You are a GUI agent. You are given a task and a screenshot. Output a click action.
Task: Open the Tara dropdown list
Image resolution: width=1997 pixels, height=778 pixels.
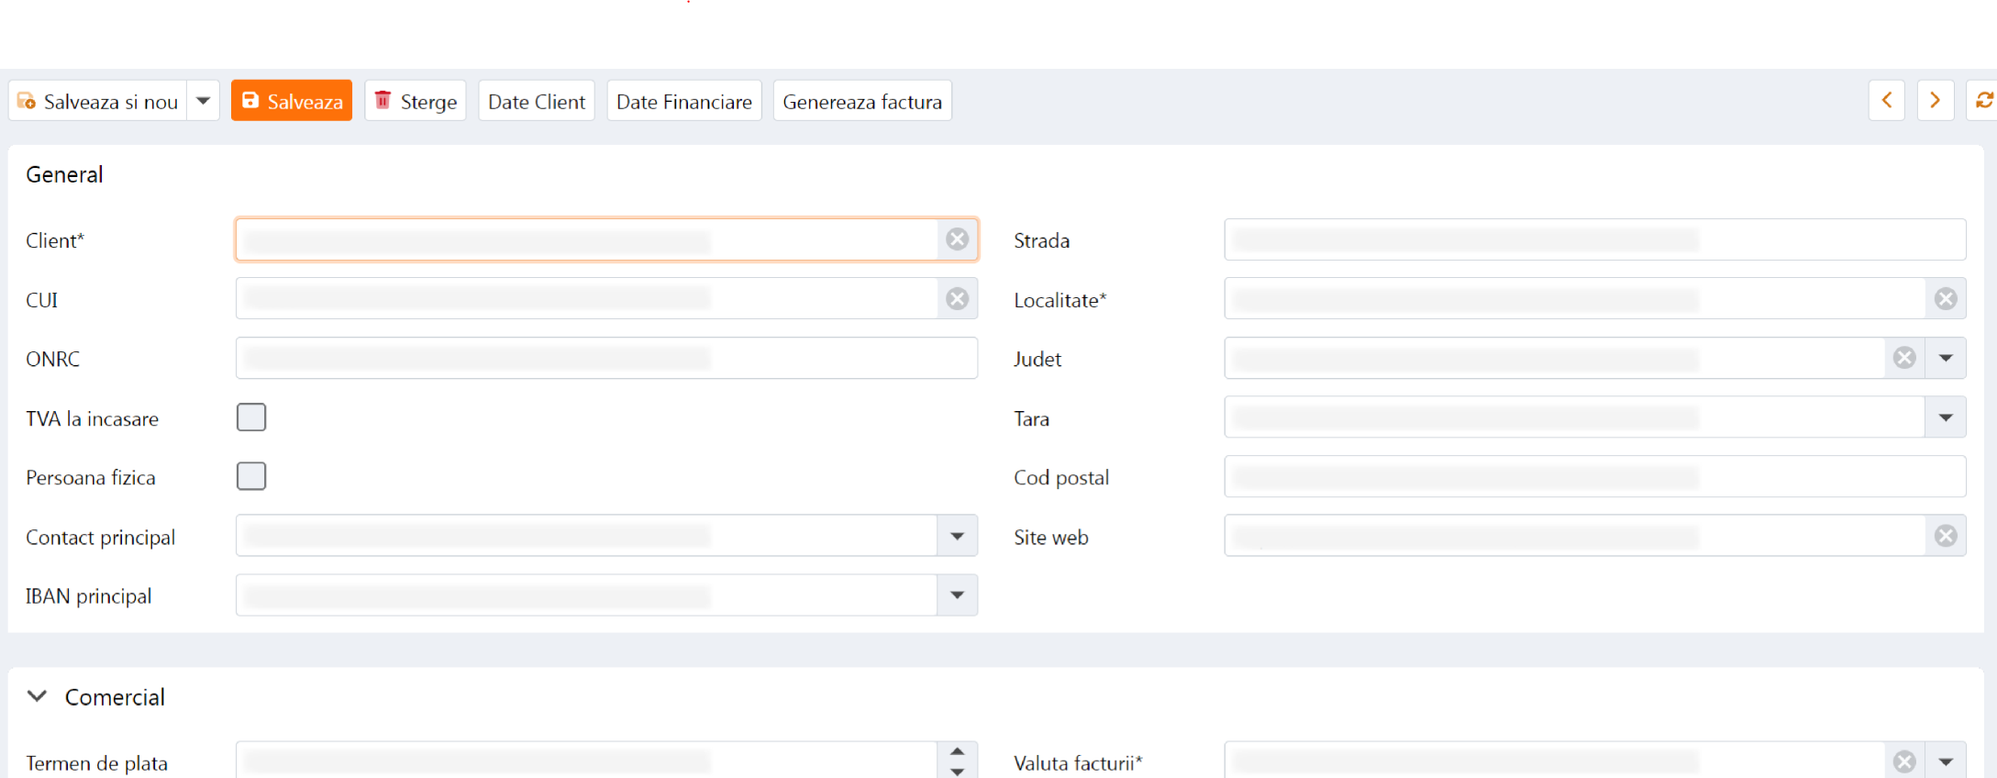[x=1945, y=417]
